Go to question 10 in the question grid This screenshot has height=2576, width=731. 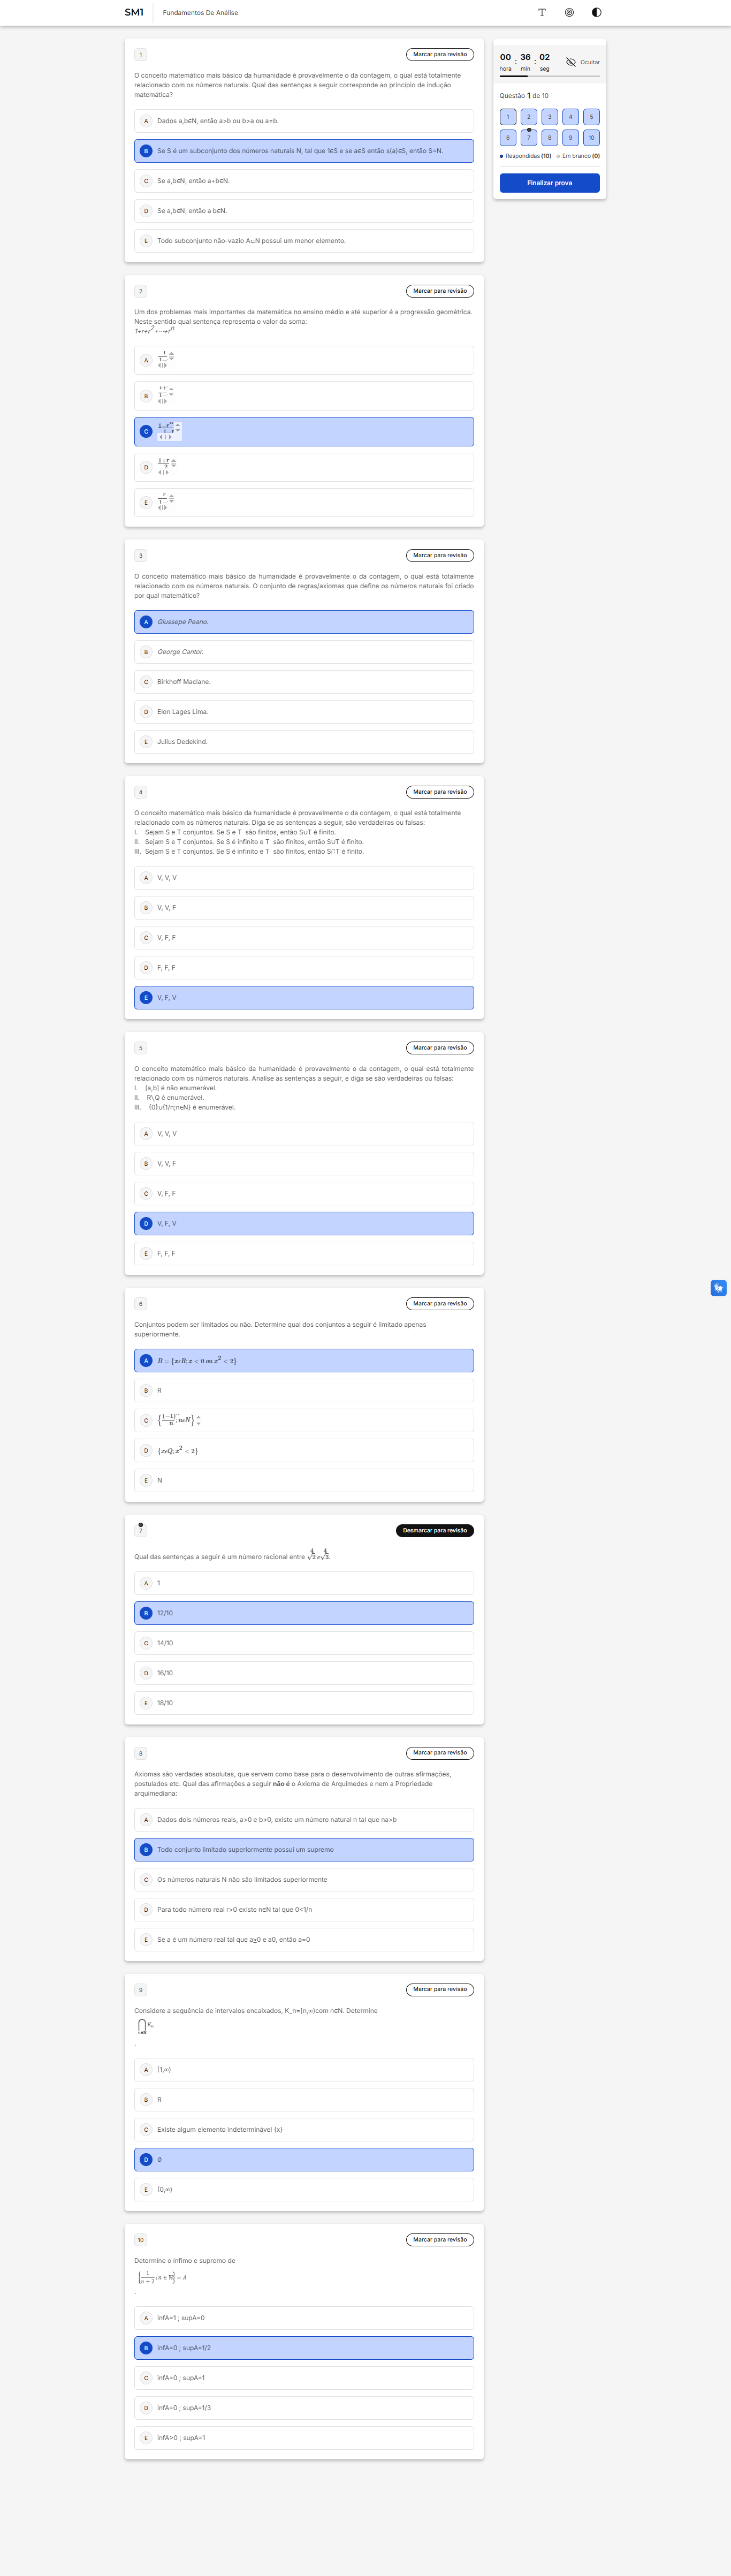[591, 138]
